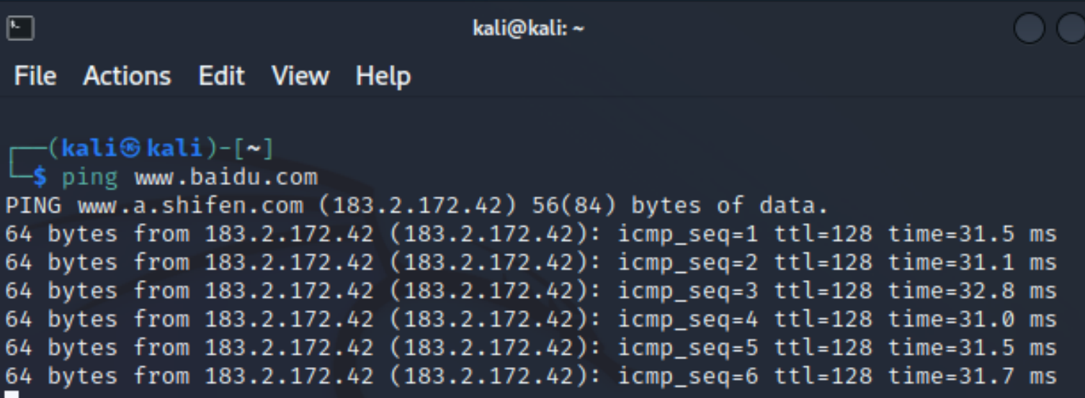Click the 56(84) bytes of data text
Screen dimensions: 1085x398
click(x=680, y=206)
